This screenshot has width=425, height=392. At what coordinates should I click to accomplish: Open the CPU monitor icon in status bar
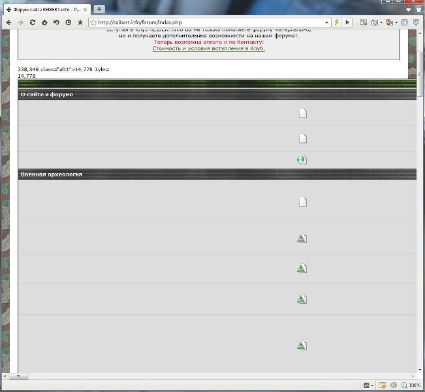tap(366, 385)
